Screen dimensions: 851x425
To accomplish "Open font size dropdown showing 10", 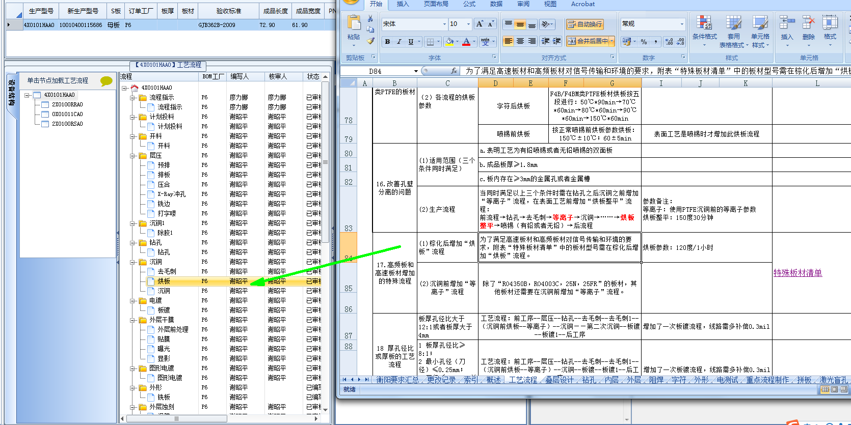I will pyautogui.click(x=460, y=24).
